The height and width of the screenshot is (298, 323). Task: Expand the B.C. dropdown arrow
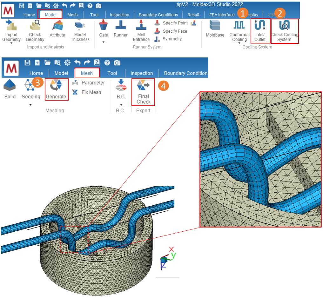[121, 105]
